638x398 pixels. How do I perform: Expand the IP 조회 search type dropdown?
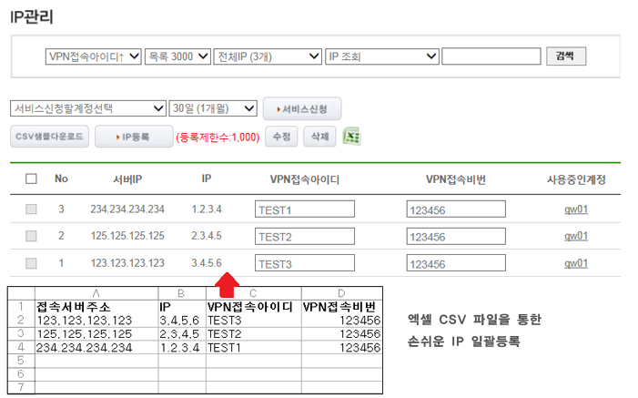pyautogui.click(x=381, y=56)
